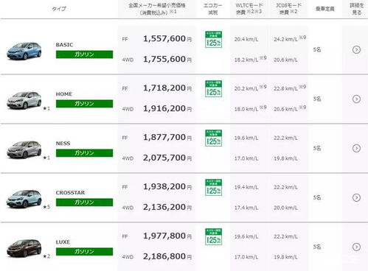Select the white HOME car thumbnail
The width and height of the screenshot is (368, 271).
(x=24, y=100)
